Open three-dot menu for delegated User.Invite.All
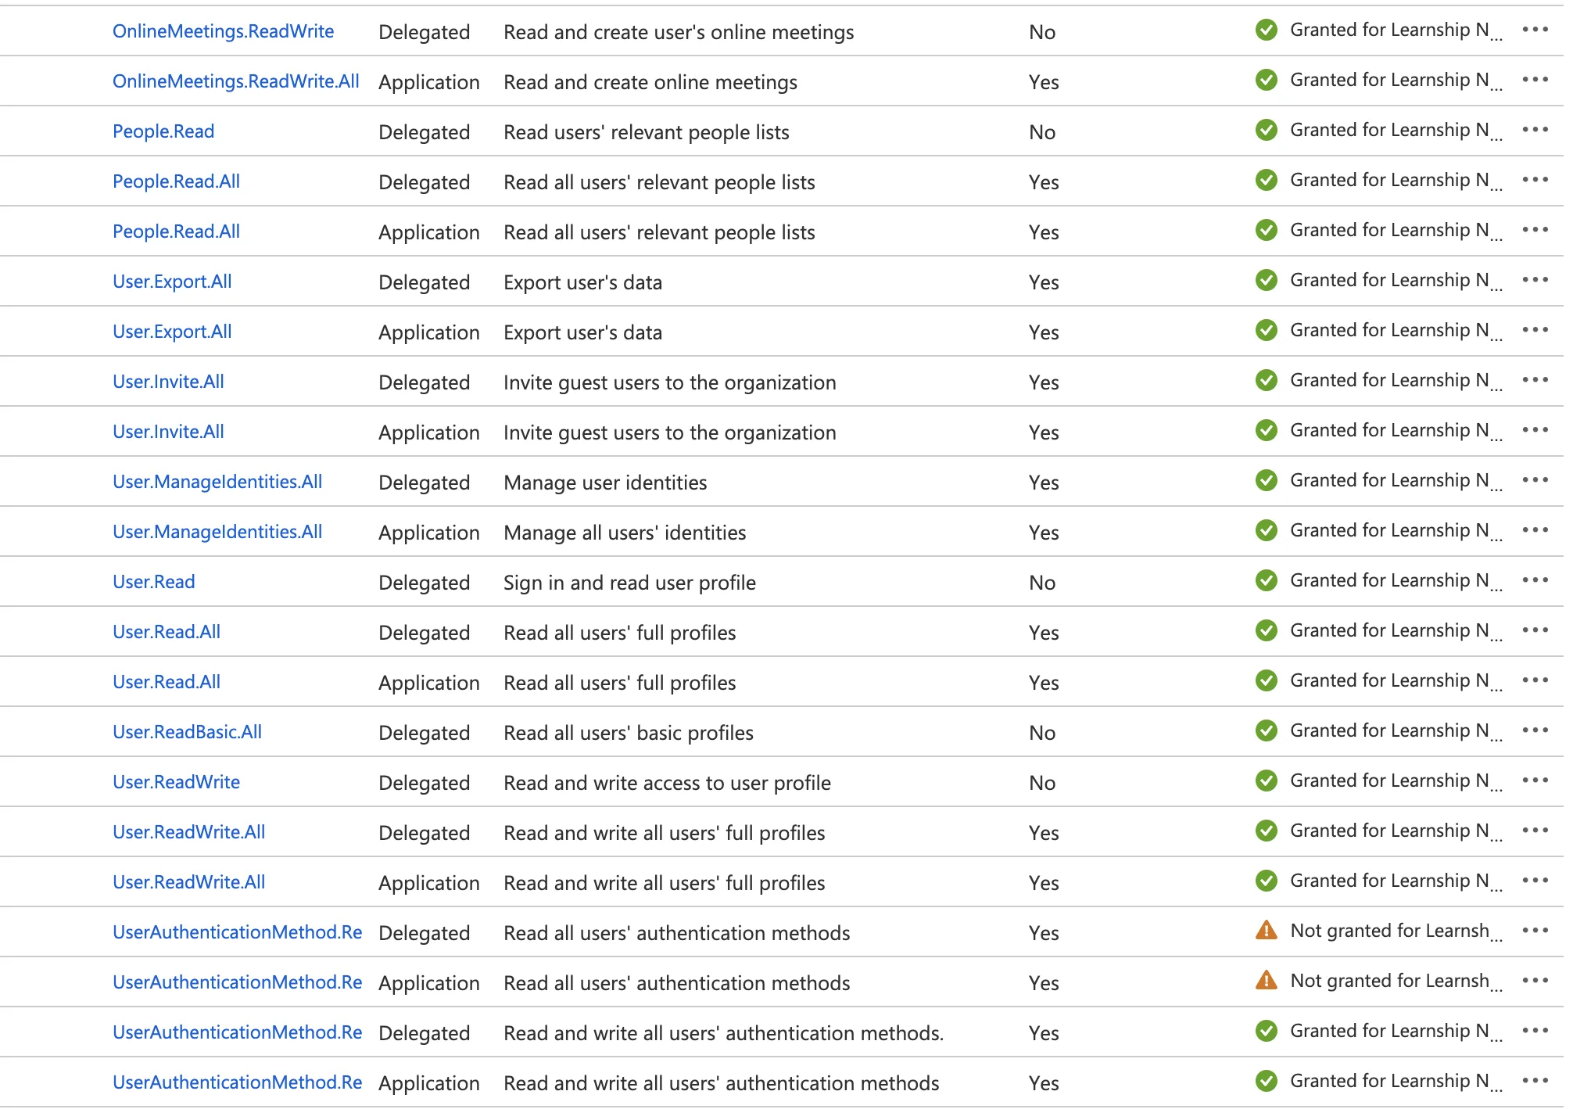1573x1109 pixels. point(1535,380)
